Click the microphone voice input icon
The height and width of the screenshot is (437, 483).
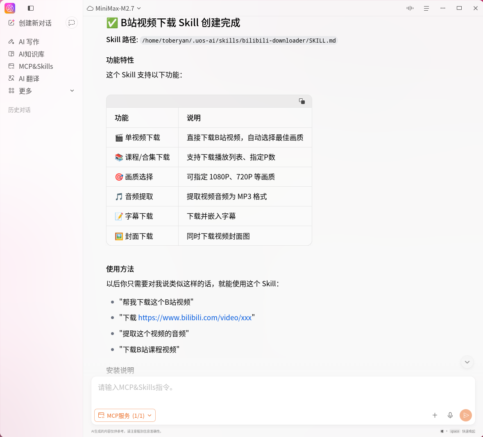[450, 415]
